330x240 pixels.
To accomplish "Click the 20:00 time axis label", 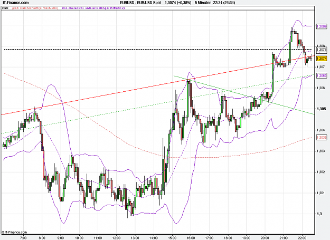I will coord(265,238).
